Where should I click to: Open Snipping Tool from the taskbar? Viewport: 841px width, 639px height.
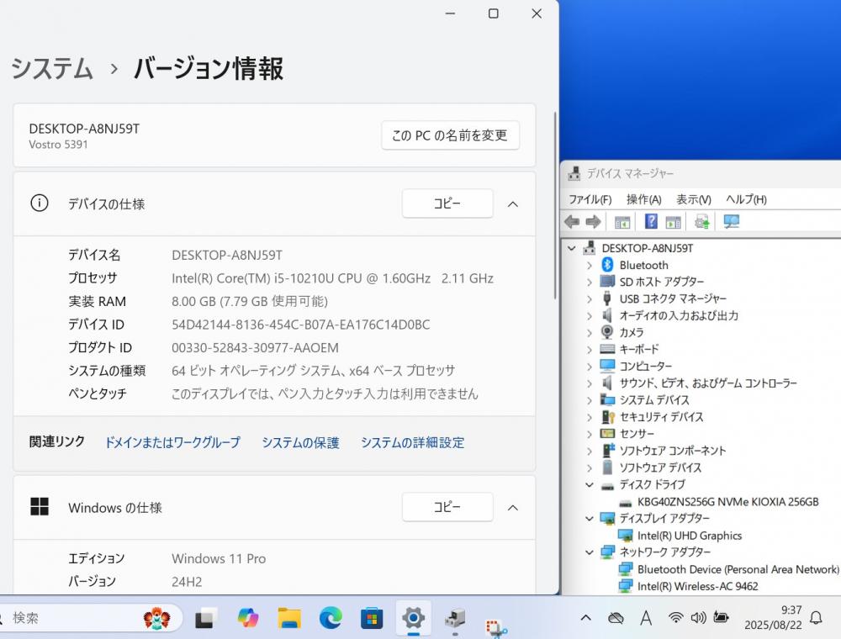point(496,627)
